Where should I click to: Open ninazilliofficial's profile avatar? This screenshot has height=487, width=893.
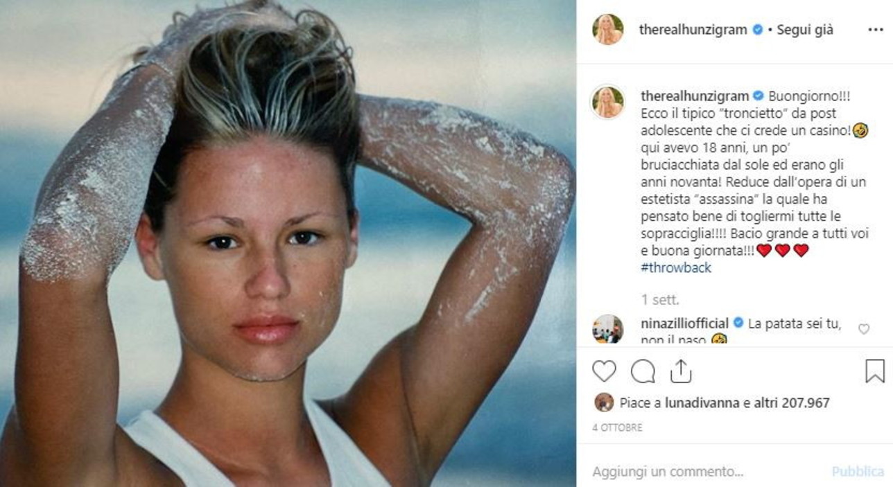[608, 328]
